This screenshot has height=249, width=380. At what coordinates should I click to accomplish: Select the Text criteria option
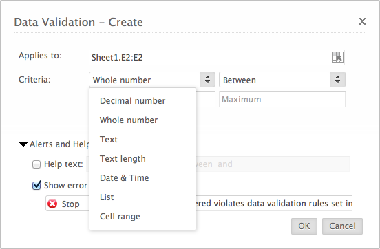(109, 140)
